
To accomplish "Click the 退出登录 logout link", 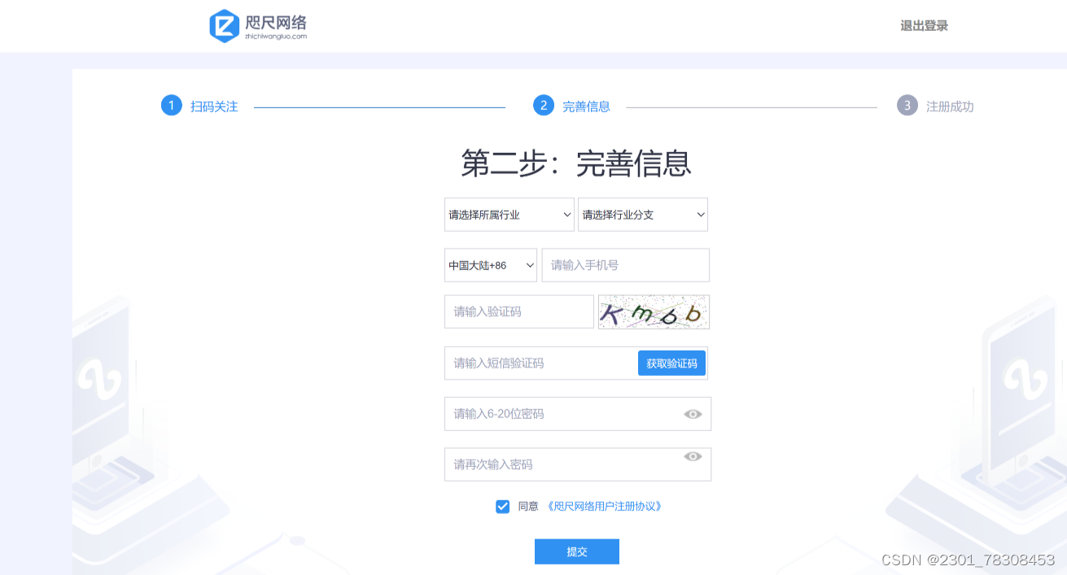I will [924, 26].
